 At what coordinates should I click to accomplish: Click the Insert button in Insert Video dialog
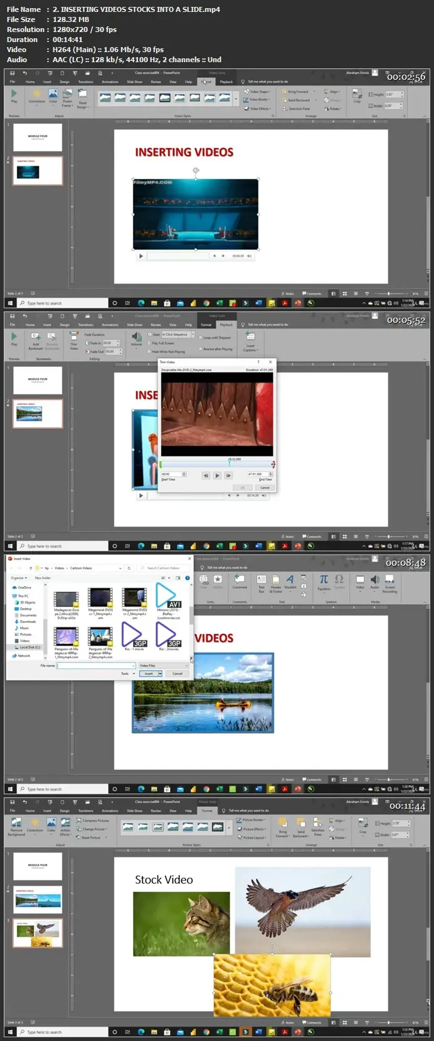(149, 673)
